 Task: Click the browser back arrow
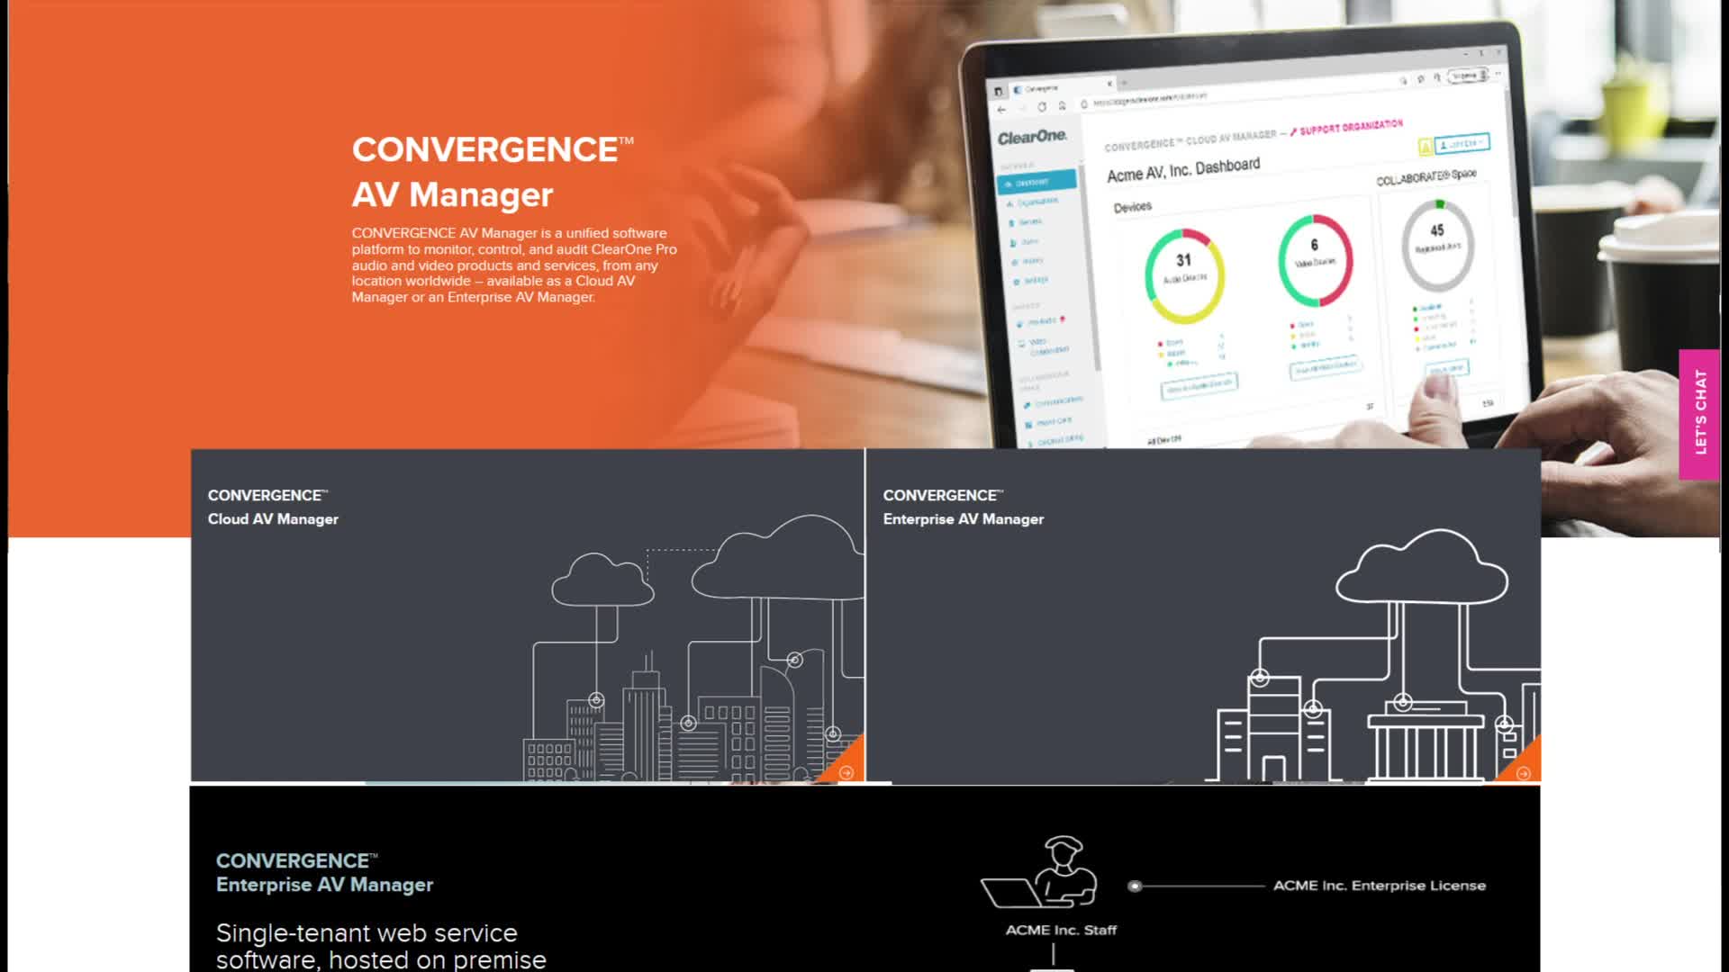click(1000, 108)
